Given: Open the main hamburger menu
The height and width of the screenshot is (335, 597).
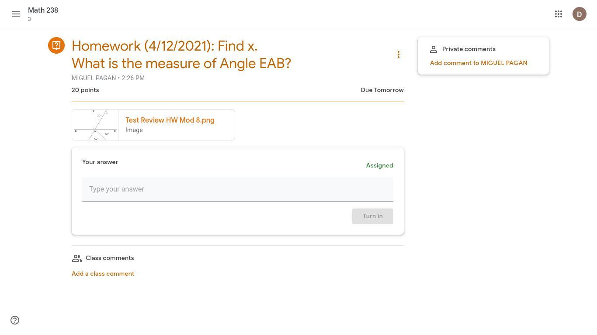Looking at the screenshot, I should tap(16, 14).
